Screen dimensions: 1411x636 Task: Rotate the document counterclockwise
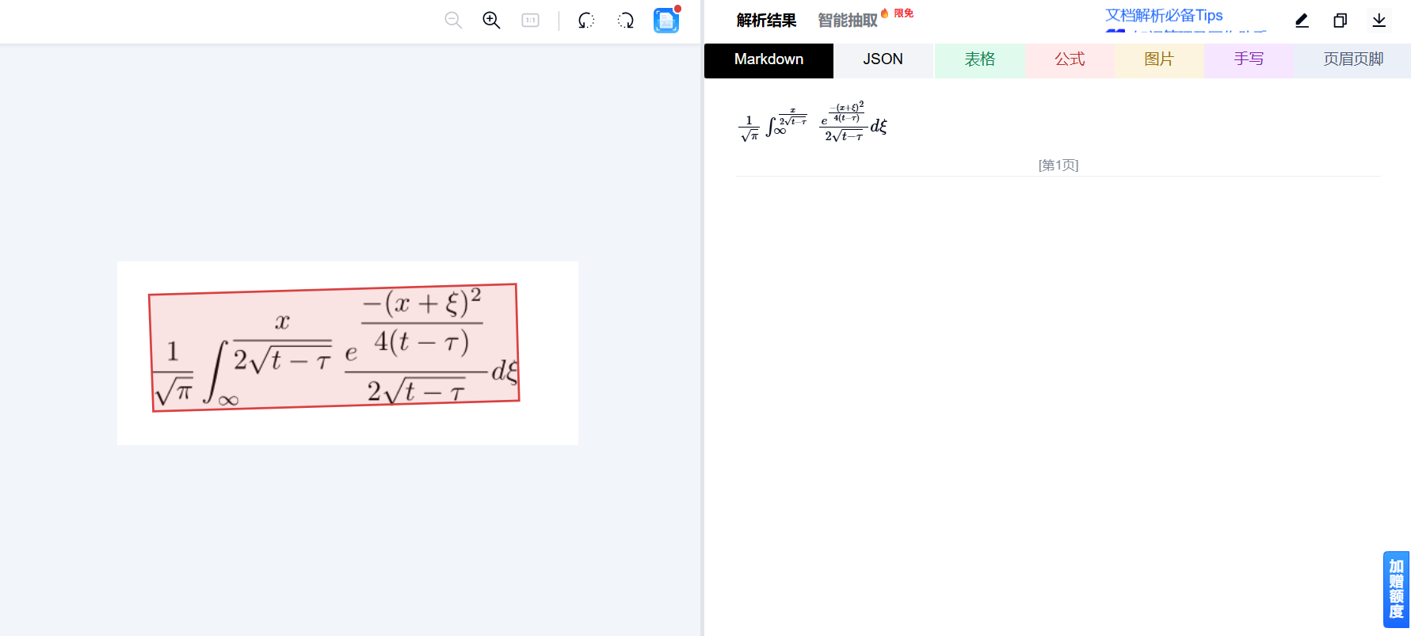(586, 21)
